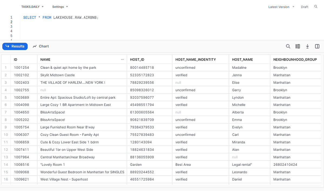Toggle the results side panel icon

[317, 46]
